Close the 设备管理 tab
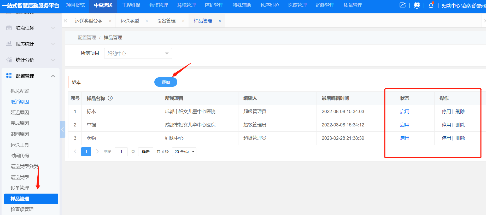 click(183, 21)
